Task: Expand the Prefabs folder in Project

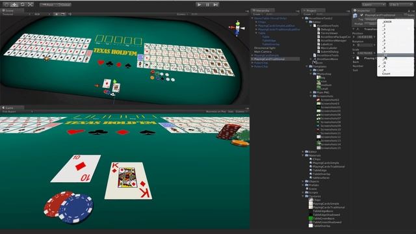Action: [304, 185]
